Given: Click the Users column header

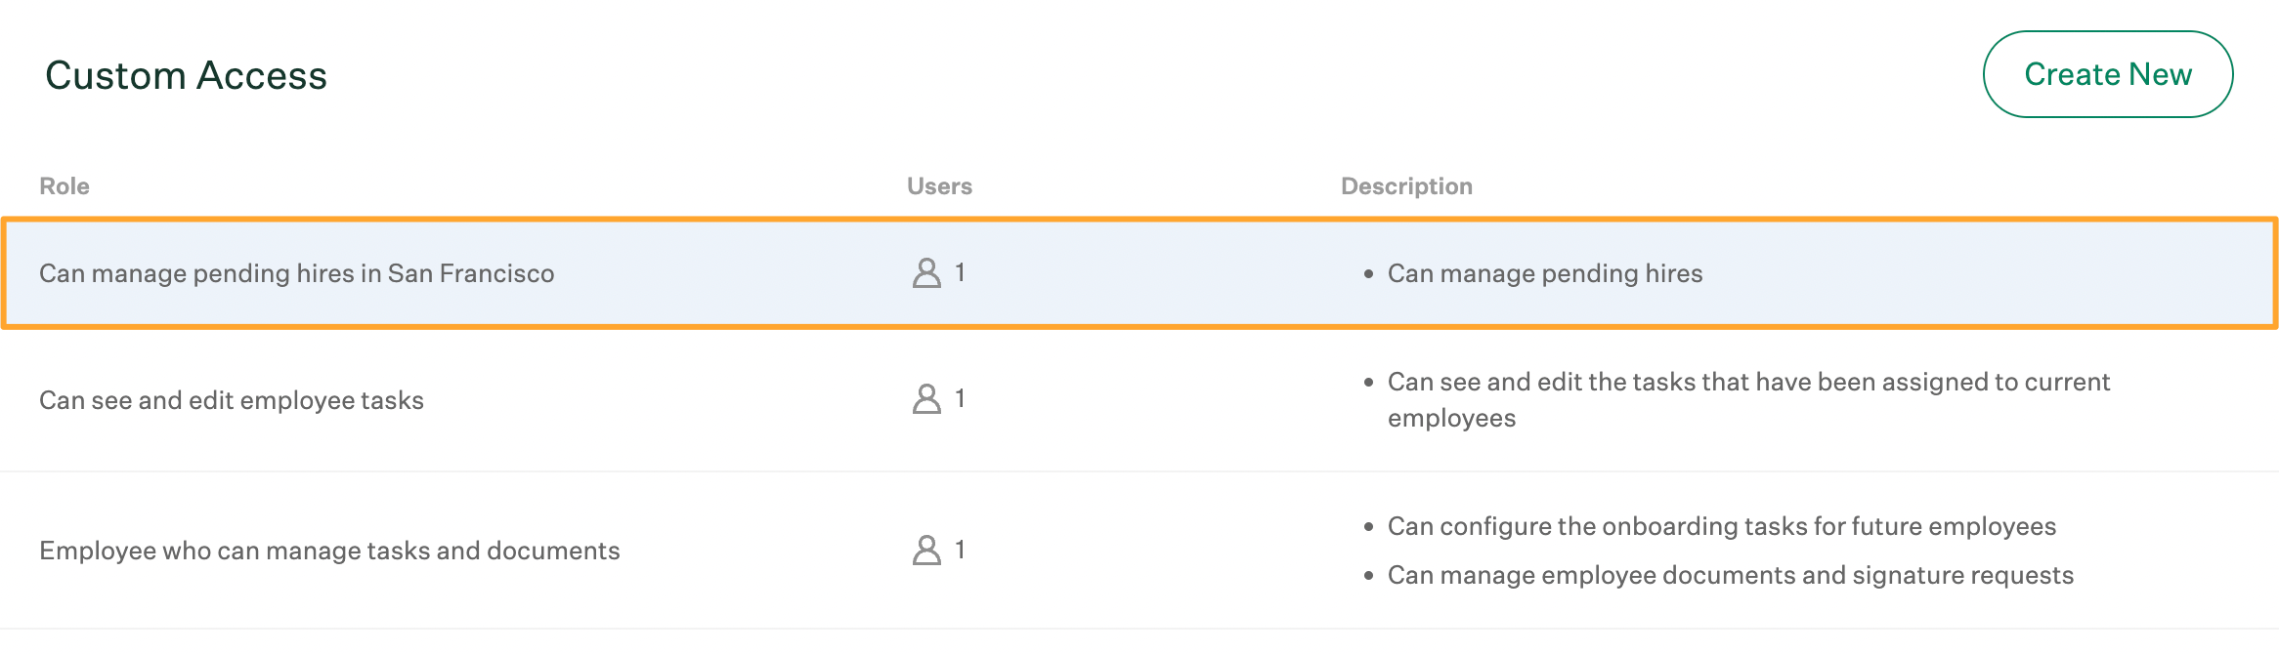Looking at the screenshot, I should (939, 186).
